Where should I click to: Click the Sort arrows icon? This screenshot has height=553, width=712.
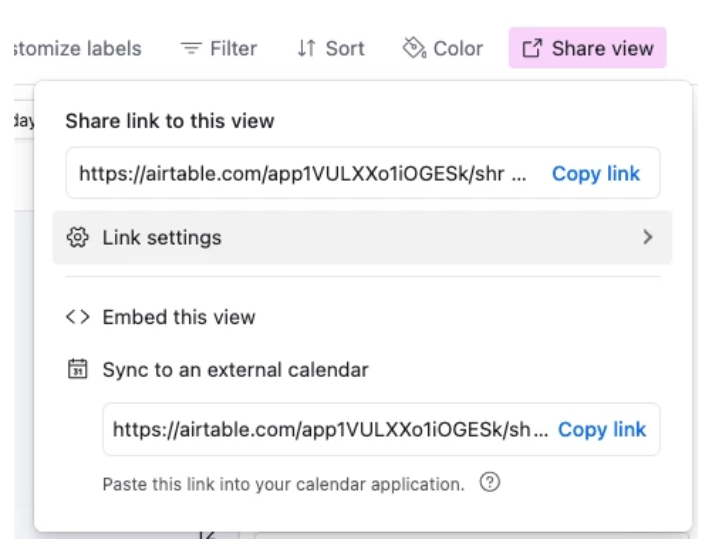[x=306, y=48]
